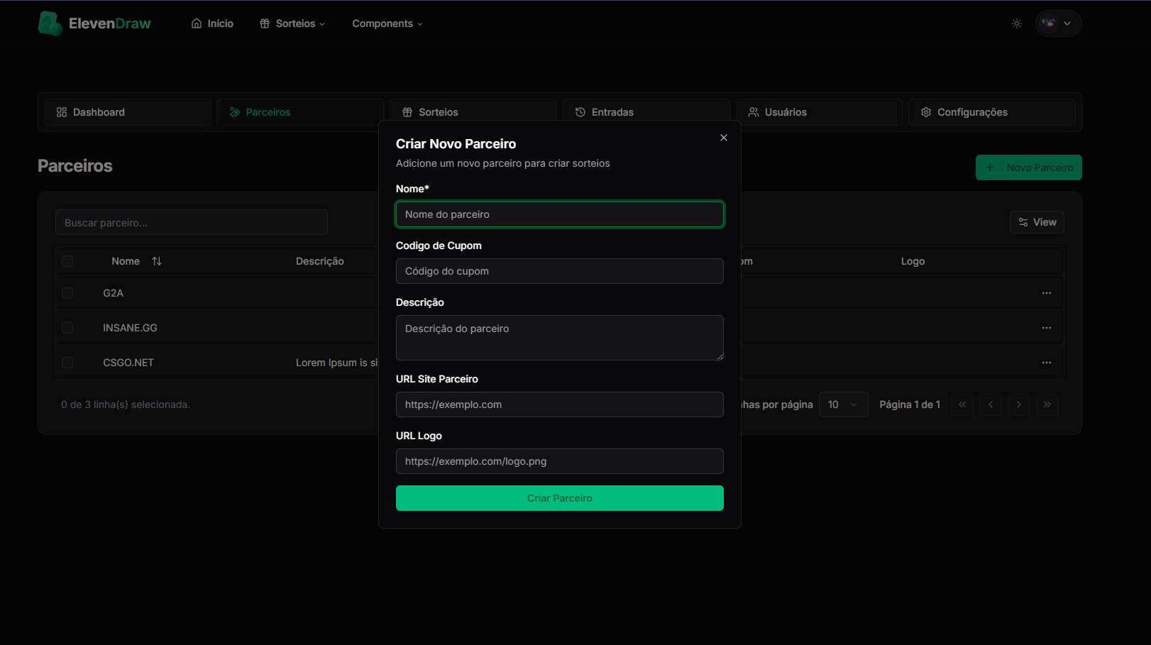Open the rows per page dropdown showing 10
1151x645 pixels.
click(x=843, y=404)
